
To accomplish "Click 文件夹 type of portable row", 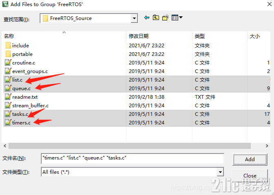I will click(x=202, y=54).
